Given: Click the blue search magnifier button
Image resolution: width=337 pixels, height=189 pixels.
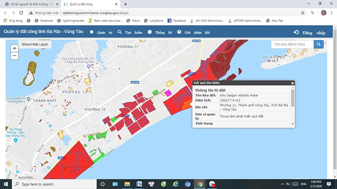Looking at the screenshot, I should [319, 44].
